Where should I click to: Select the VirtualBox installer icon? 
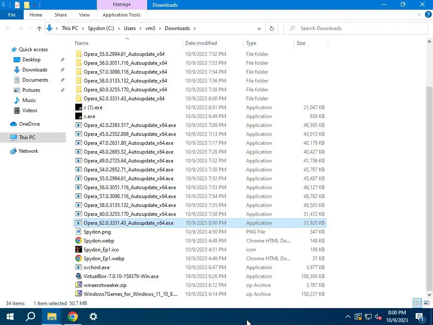point(79,276)
